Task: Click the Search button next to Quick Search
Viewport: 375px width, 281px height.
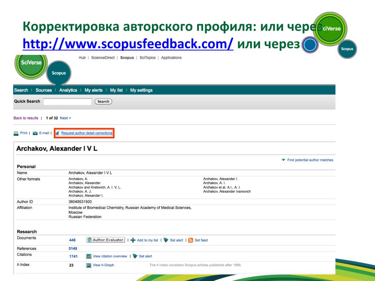Action: click(x=103, y=102)
